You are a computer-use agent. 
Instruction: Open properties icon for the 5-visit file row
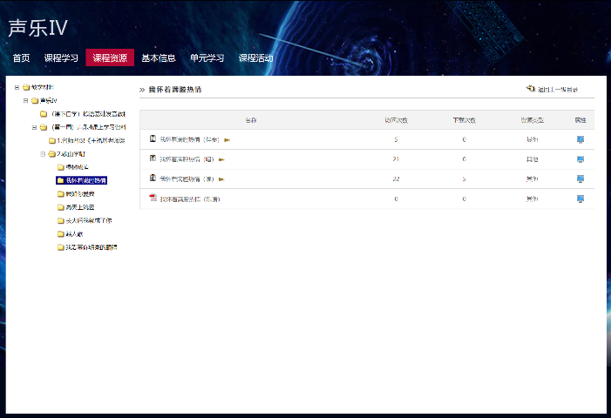tap(580, 139)
